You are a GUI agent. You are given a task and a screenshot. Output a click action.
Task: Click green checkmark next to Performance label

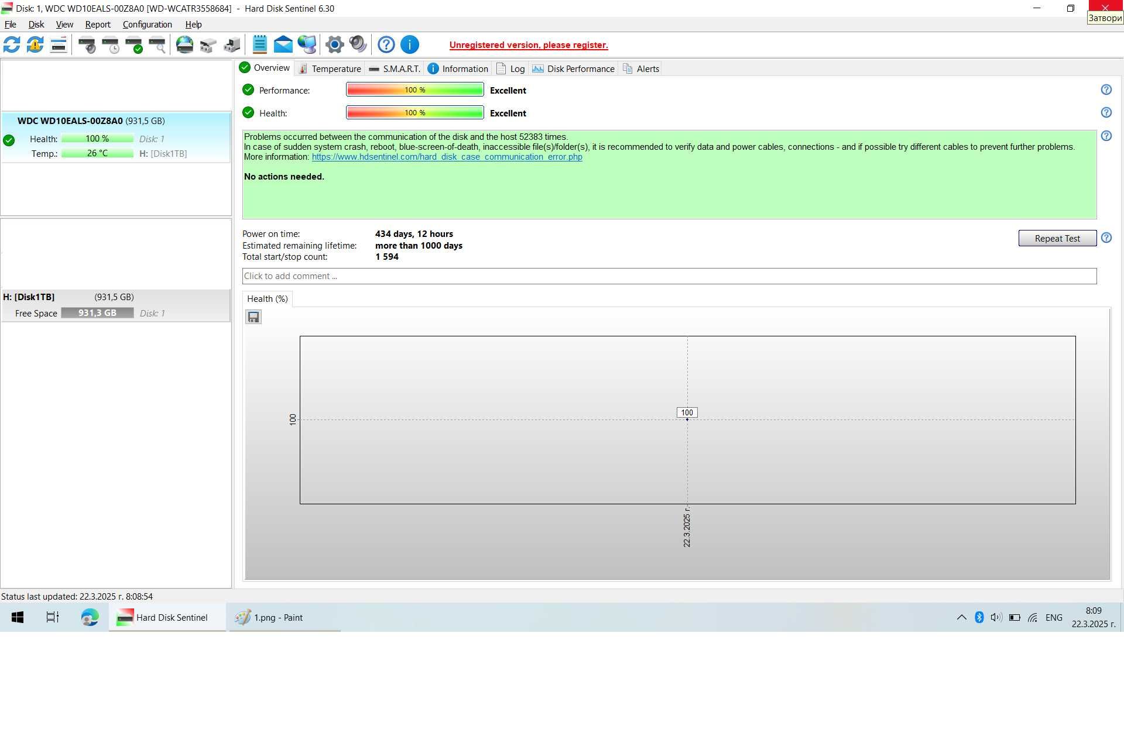pos(248,90)
